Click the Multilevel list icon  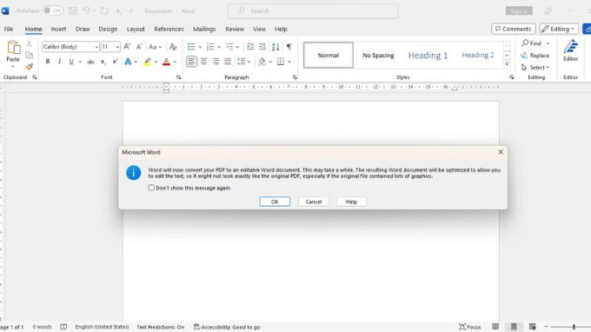pyautogui.click(x=229, y=47)
